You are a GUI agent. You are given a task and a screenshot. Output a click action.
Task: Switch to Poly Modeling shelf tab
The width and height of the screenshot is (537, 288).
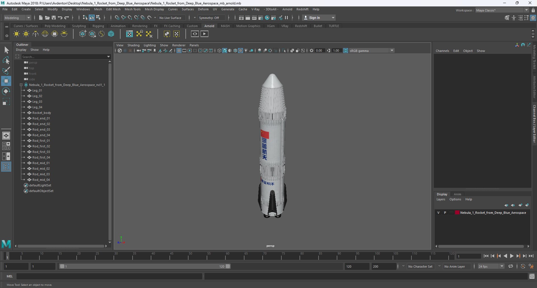[x=55, y=26]
